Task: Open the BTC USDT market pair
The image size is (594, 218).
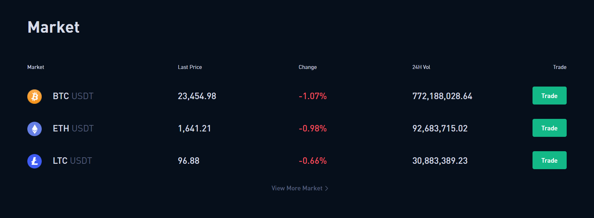Action: pyautogui.click(x=73, y=96)
